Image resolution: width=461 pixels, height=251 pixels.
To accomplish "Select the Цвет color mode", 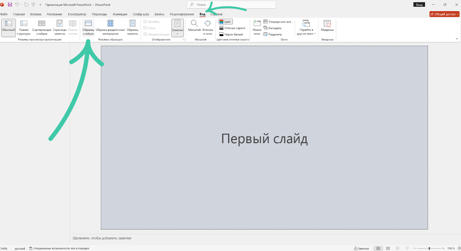I will [x=225, y=22].
